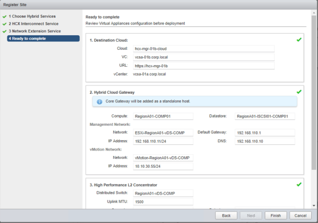Click the Distributed Switch field RegionA01-vDS-COMP
Viewport: 318px width, 223px height.
click(x=163, y=194)
